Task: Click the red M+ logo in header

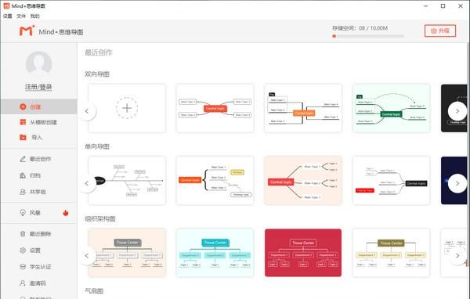Action: pos(27,31)
